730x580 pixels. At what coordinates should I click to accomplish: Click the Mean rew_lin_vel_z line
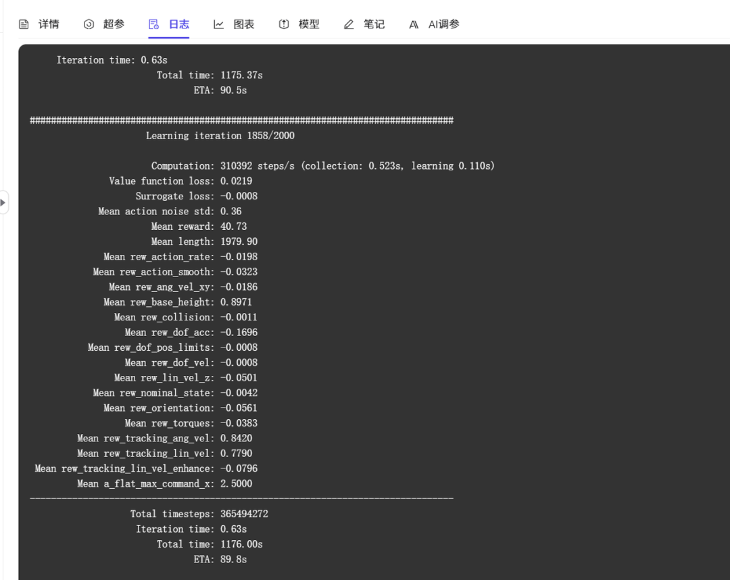pos(186,378)
